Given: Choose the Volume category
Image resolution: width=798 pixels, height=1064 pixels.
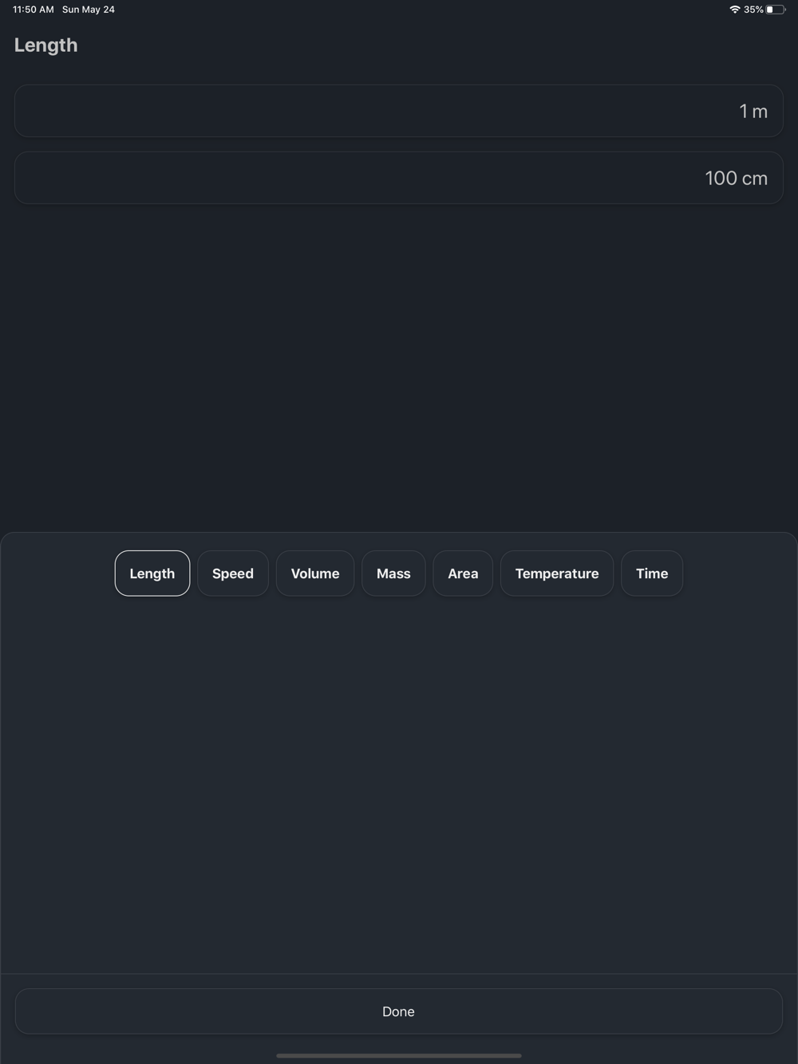Looking at the screenshot, I should 315,573.
